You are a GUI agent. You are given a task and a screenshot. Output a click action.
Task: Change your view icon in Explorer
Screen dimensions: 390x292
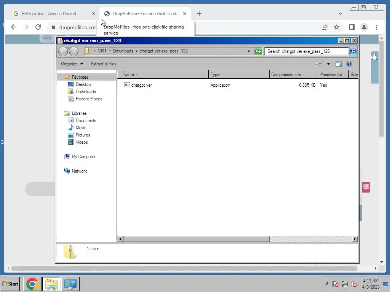(319, 64)
